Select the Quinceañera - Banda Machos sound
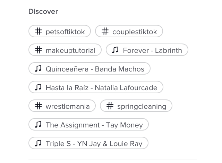 pos(95,69)
